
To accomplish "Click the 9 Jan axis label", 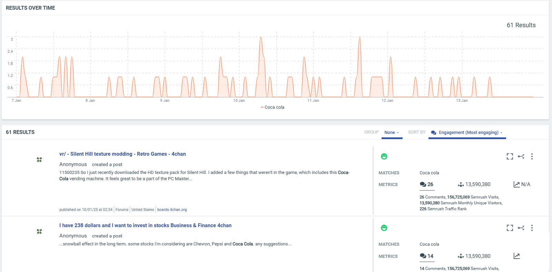I will click(165, 101).
